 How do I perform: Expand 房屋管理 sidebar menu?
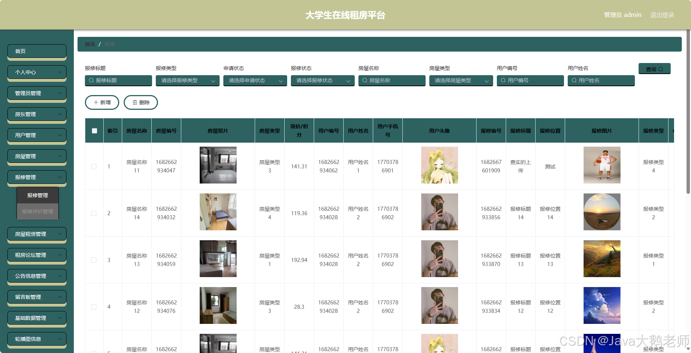coord(37,156)
